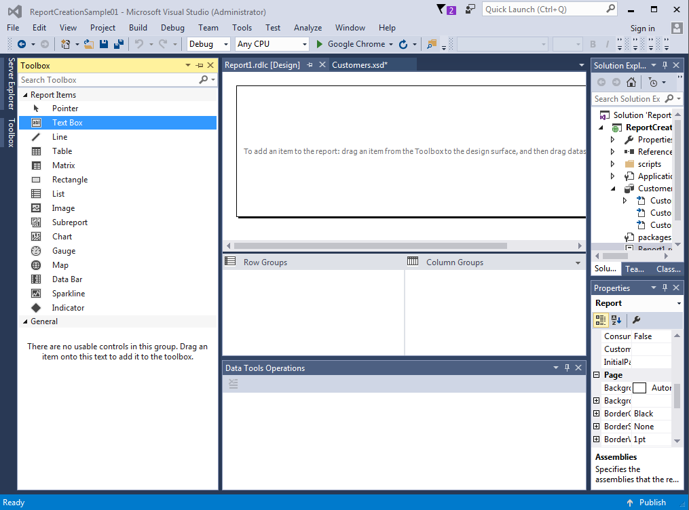Close the Report1.rdlc [Design] tab
This screenshot has width=689, height=510.
click(322, 65)
